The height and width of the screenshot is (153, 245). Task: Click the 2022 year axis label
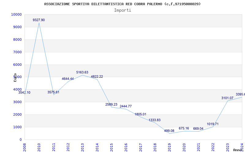click(x=213, y=147)
